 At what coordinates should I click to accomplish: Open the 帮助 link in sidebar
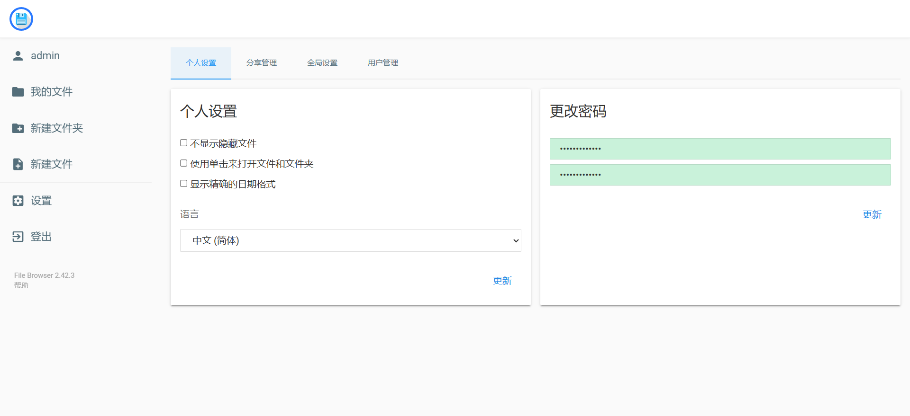(x=21, y=285)
